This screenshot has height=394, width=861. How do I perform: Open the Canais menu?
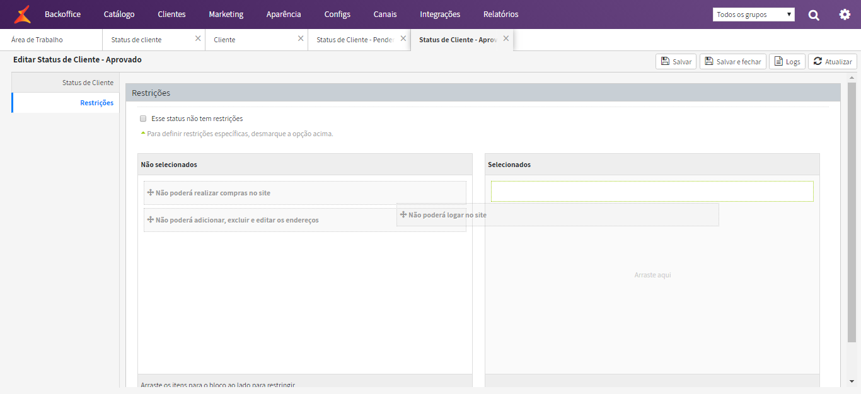tap(385, 14)
